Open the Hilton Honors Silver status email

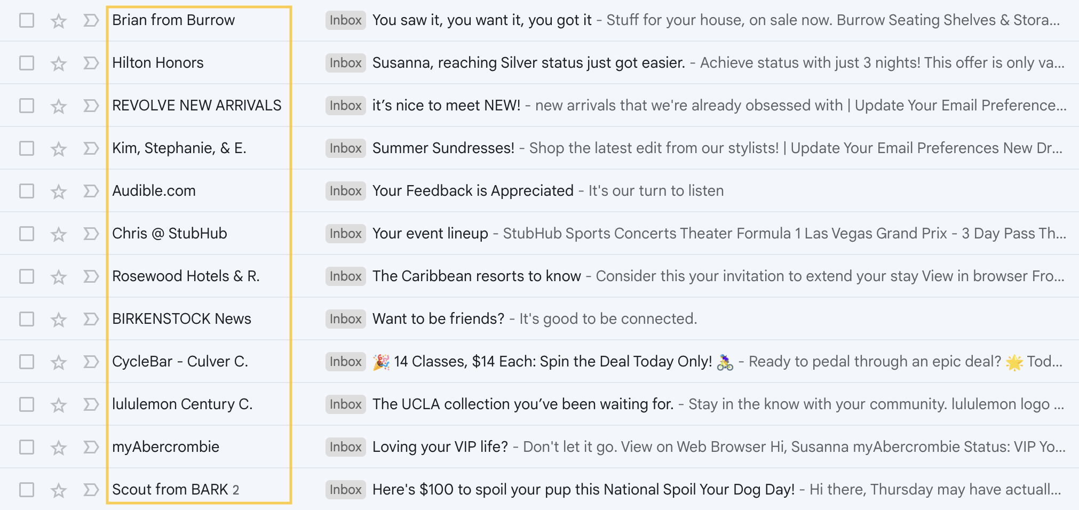[x=528, y=63]
